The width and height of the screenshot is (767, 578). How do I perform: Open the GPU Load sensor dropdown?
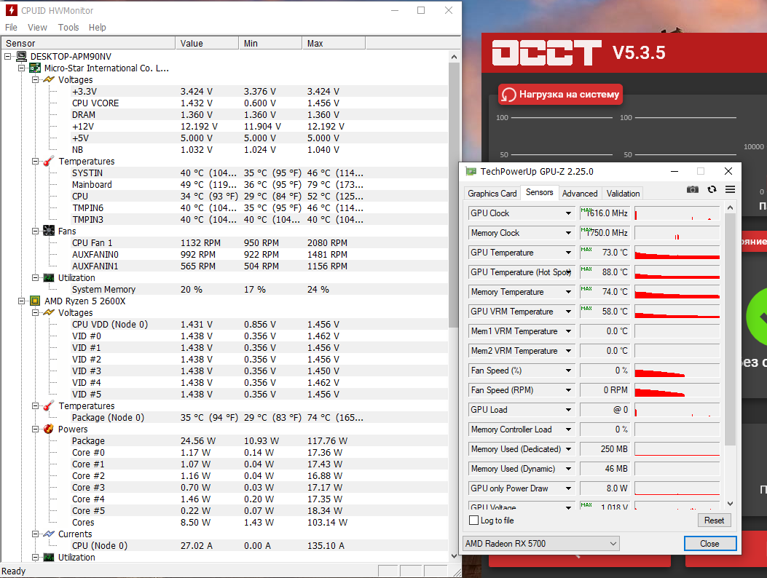[568, 410]
